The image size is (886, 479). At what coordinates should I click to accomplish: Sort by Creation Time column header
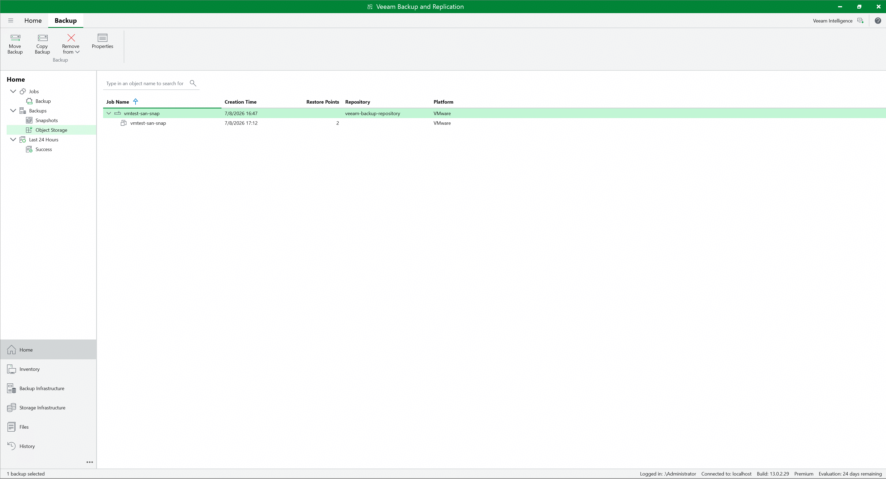(x=241, y=102)
